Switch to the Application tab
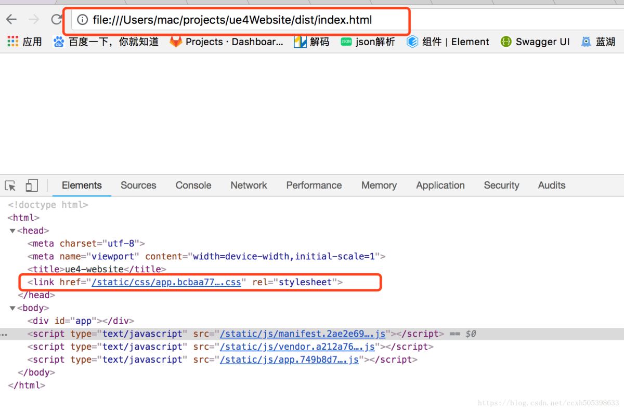Image resolution: width=624 pixels, height=411 pixels. tap(440, 185)
